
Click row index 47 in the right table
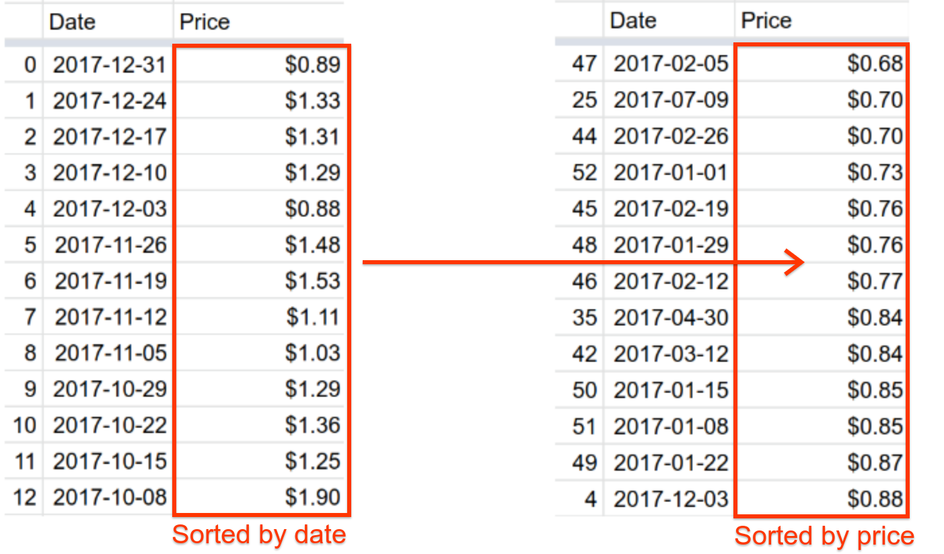(x=583, y=64)
